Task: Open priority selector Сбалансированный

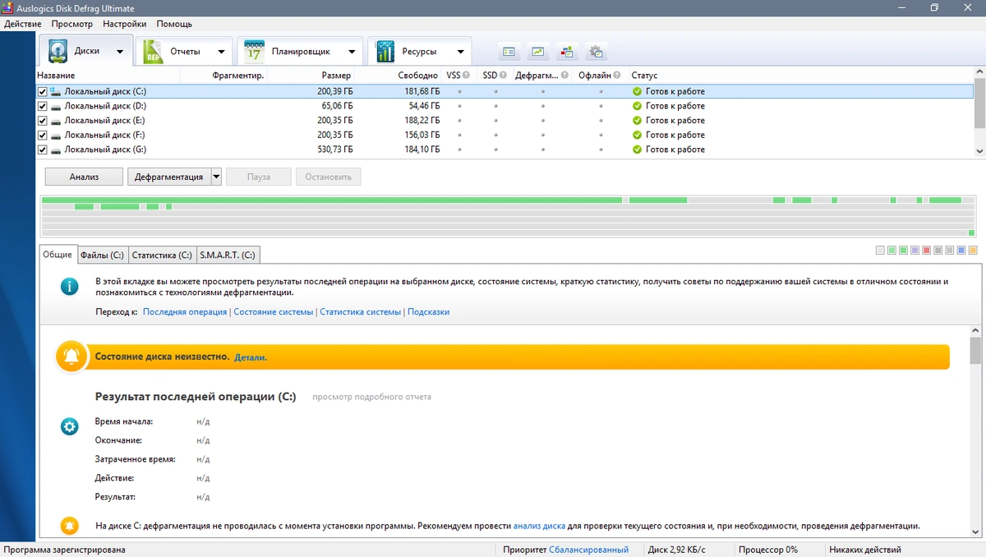Action: tap(588, 550)
